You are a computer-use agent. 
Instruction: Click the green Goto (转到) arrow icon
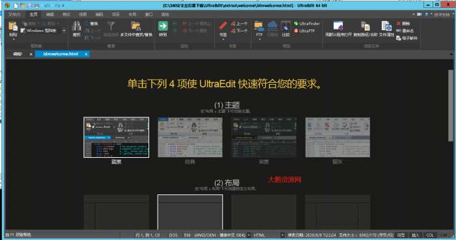[x=163, y=26]
